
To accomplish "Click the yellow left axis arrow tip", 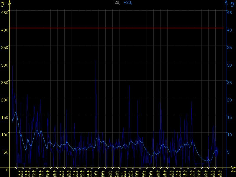I will (10, 2).
